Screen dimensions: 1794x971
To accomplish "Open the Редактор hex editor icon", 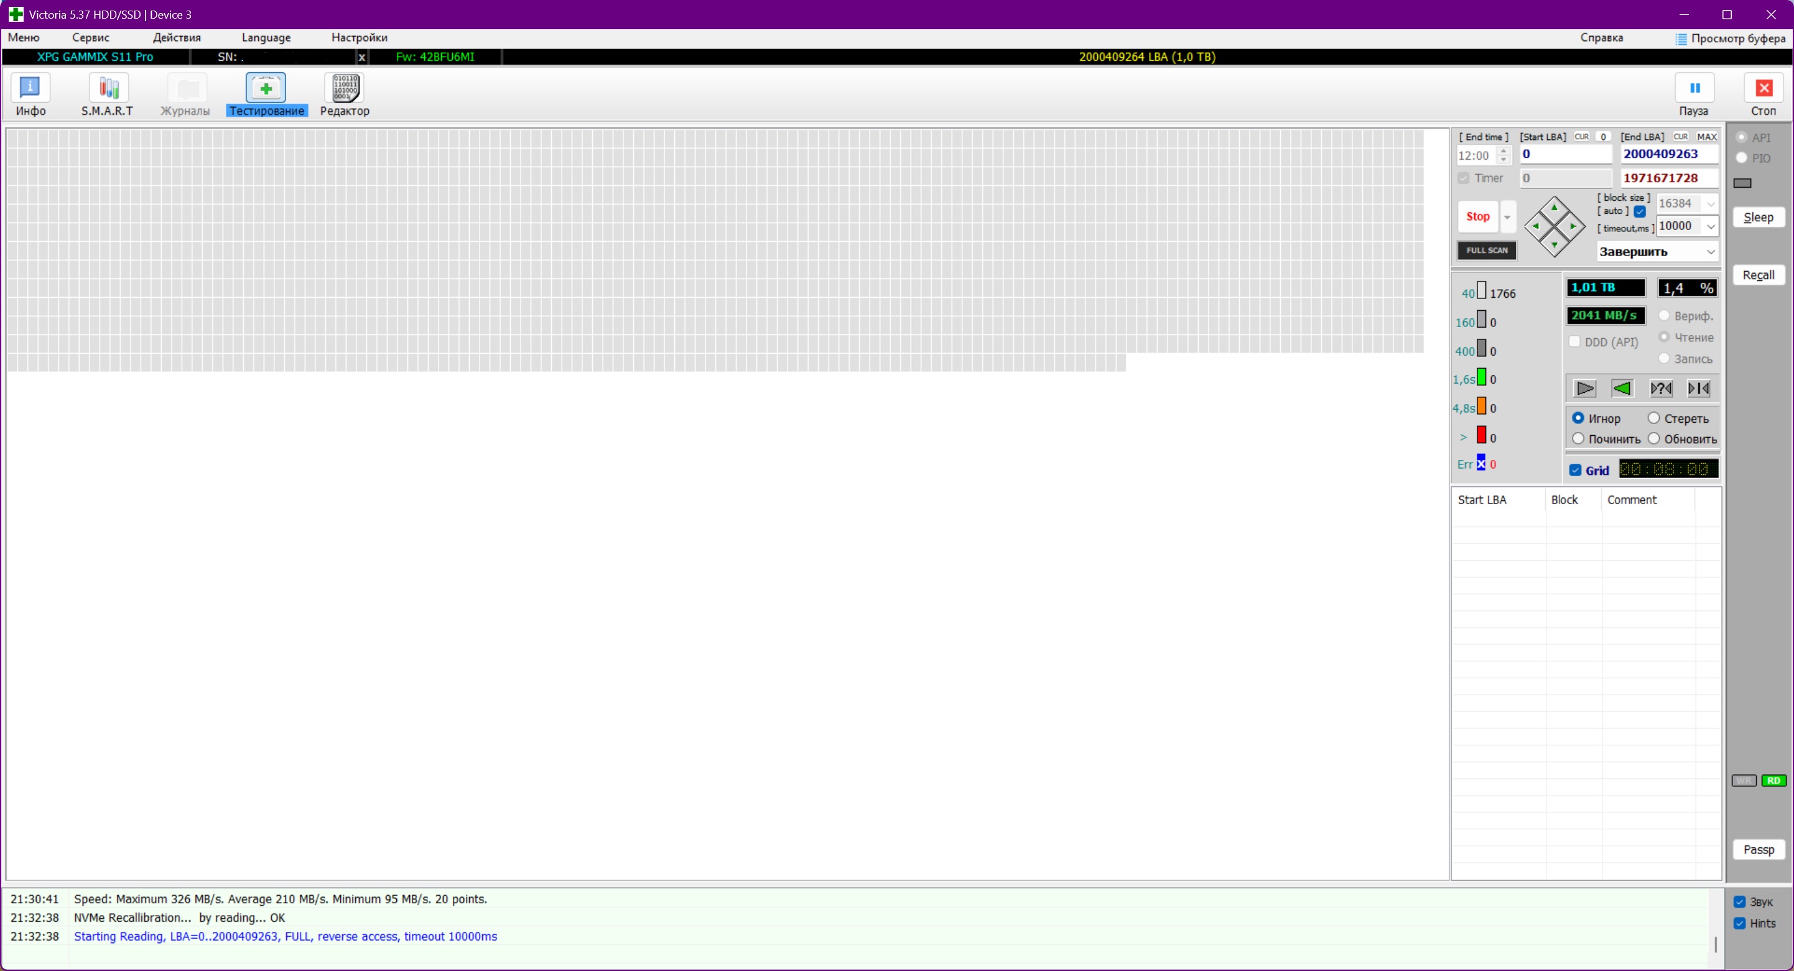I will tap(345, 88).
